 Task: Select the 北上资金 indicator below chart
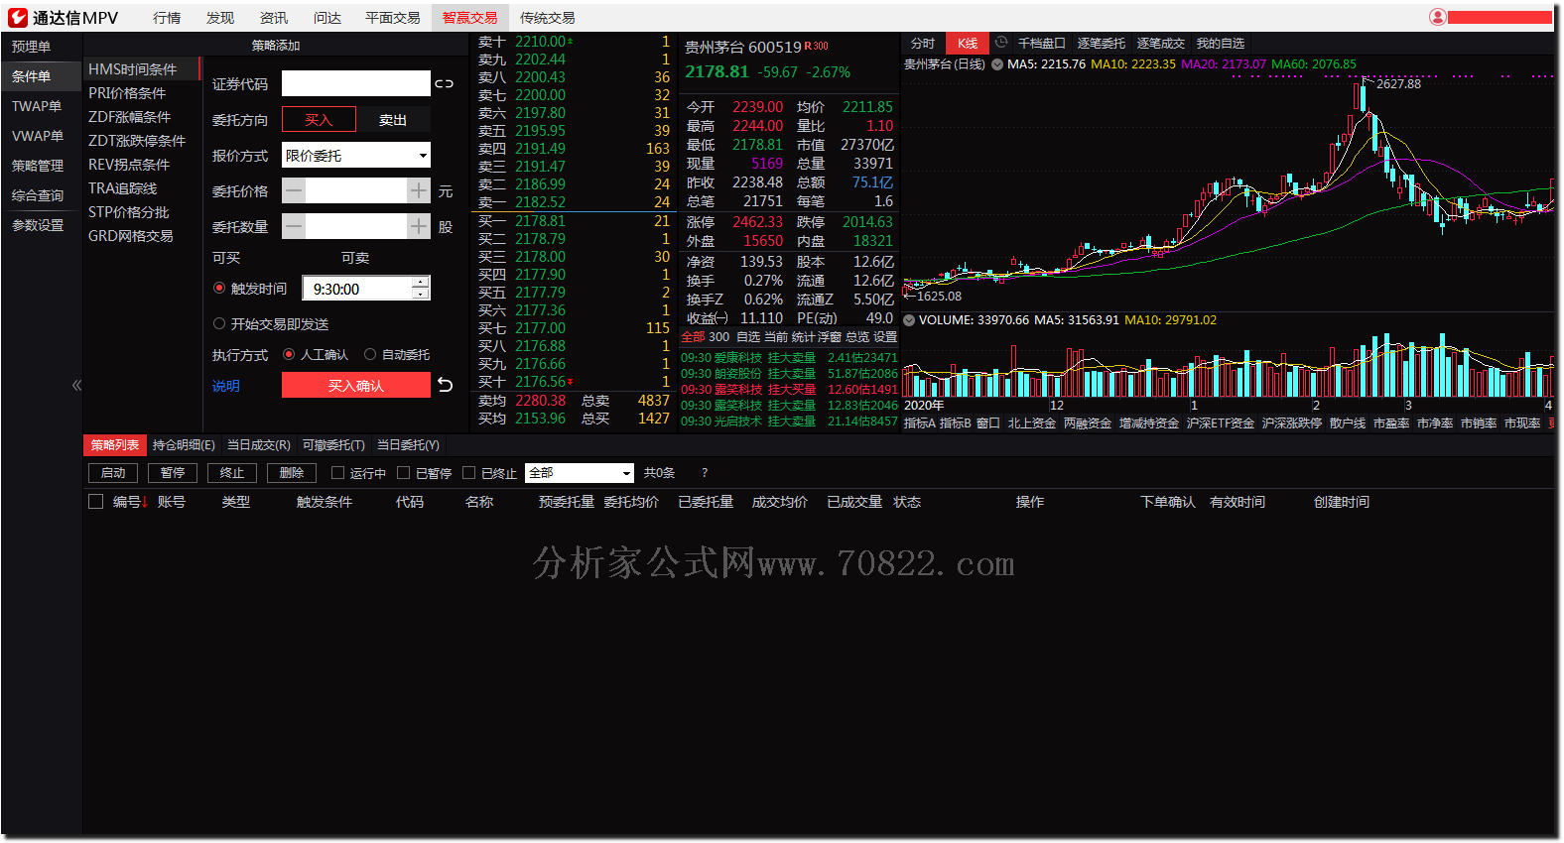pos(1032,423)
